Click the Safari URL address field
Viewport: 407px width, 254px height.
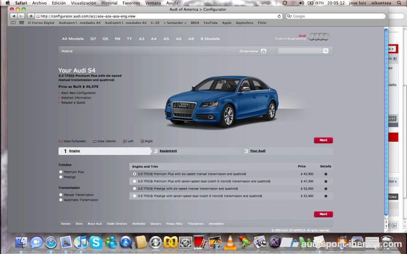click(x=159, y=16)
